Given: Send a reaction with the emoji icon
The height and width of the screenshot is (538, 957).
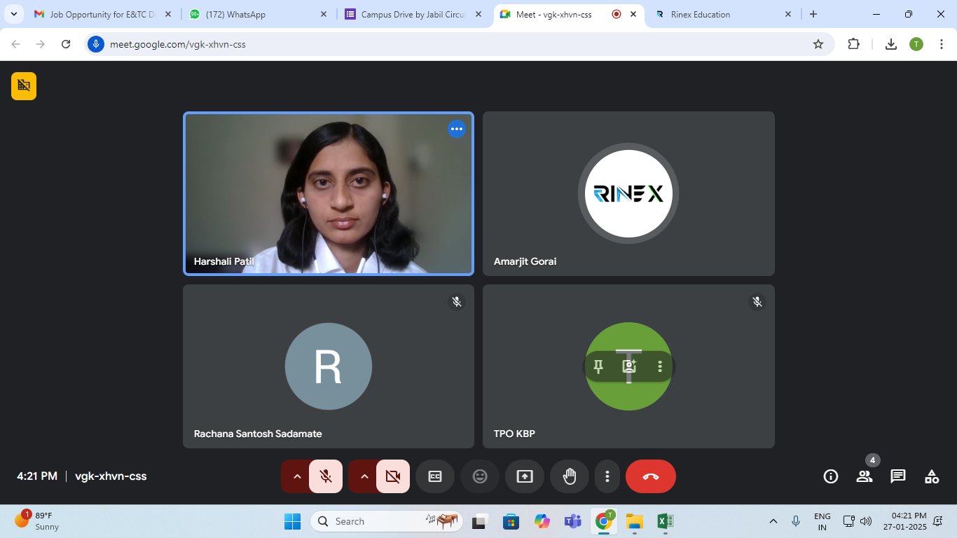Looking at the screenshot, I should pos(480,476).
